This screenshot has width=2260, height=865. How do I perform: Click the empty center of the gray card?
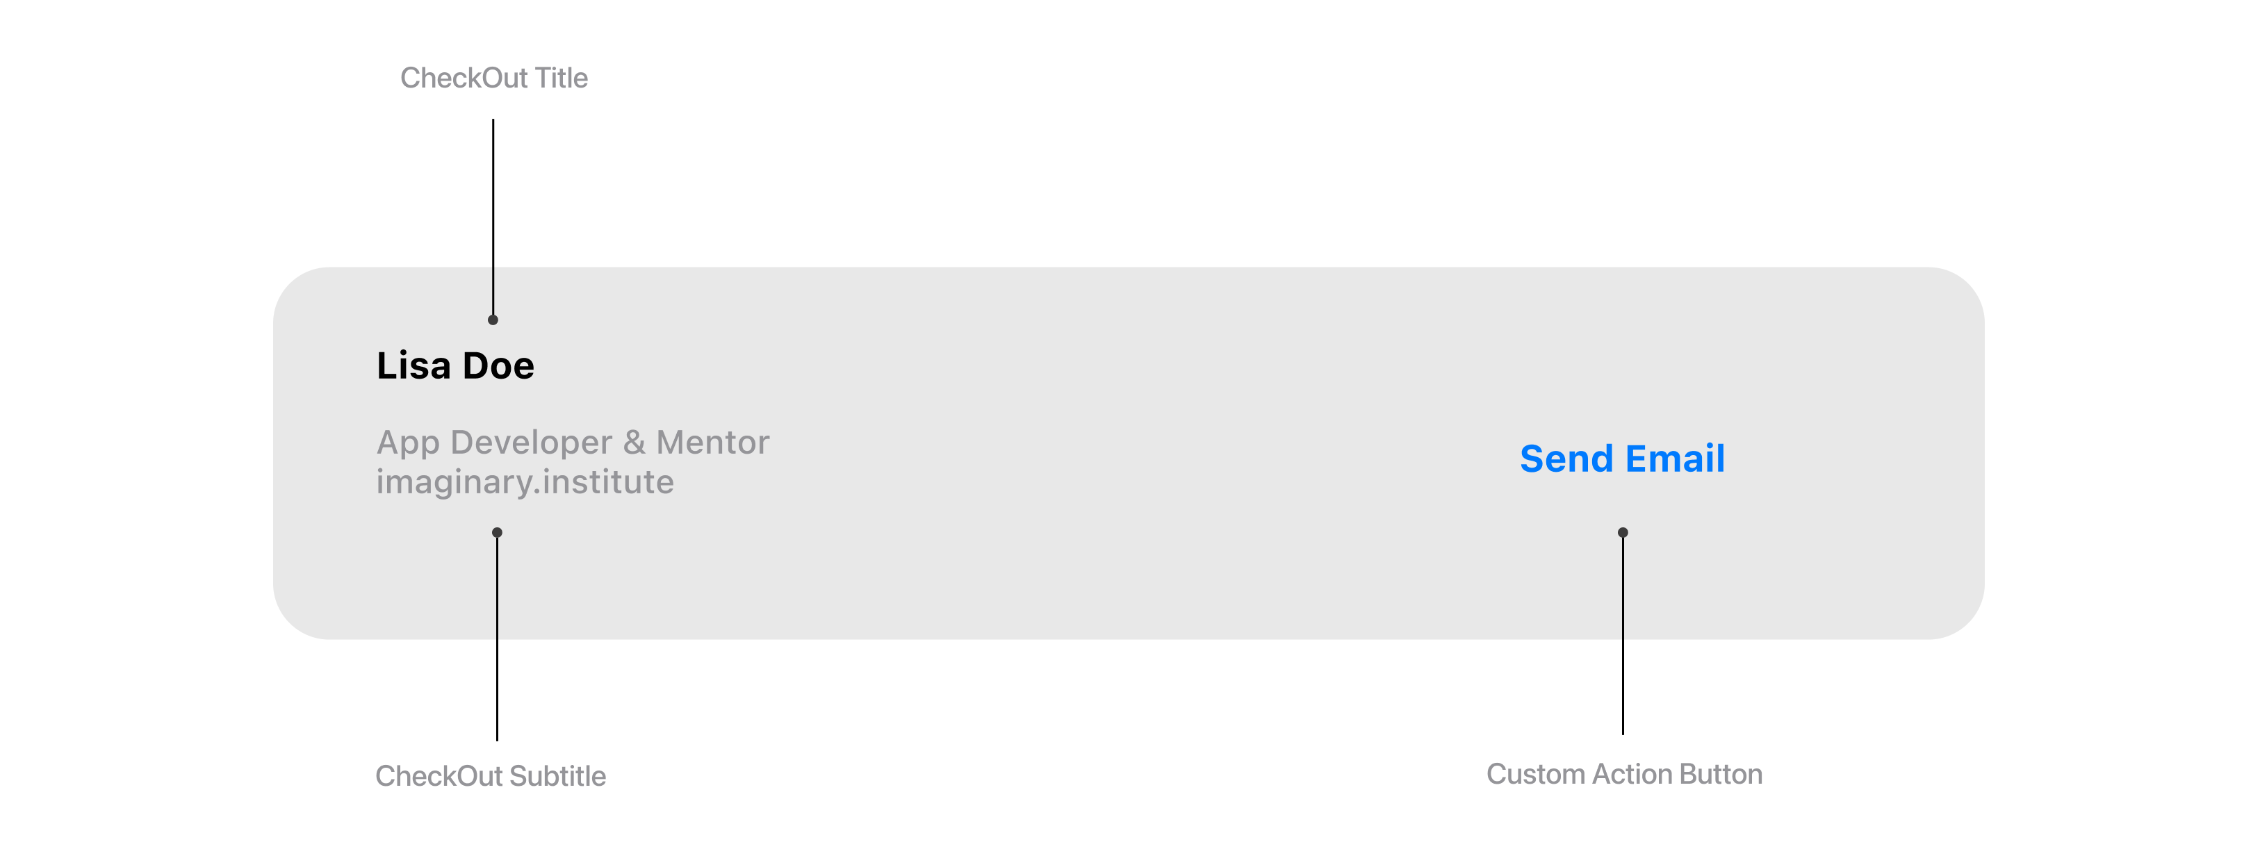[x=1128, y=454]
